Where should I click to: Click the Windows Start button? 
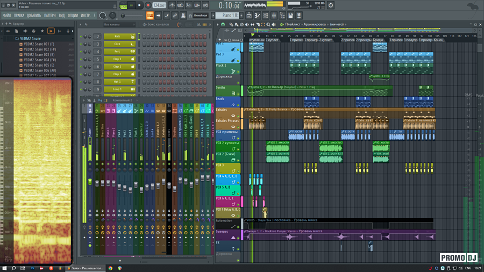click(5, 268)
